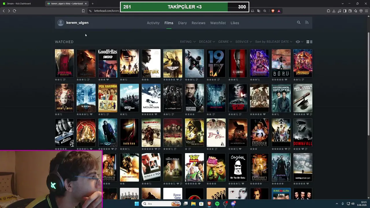The width and height of the screenshot is (370, 208).
Task: Open the browser tab search chevron
Action: 343,3
